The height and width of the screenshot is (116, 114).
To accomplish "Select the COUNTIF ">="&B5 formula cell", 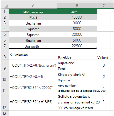I will tap(33, 102).
